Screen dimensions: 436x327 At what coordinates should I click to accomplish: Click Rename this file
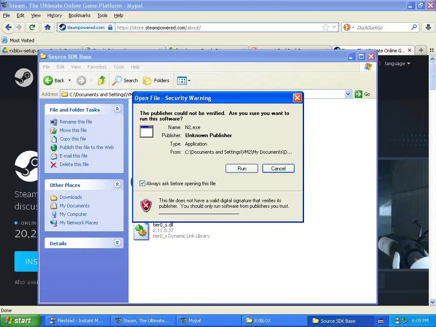71,122
